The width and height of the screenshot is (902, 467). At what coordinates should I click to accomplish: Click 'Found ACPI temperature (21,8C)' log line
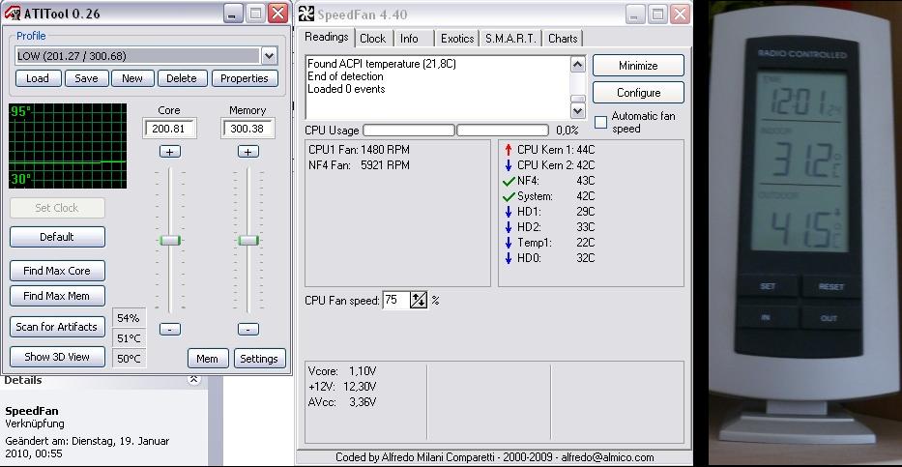(382, 64)
